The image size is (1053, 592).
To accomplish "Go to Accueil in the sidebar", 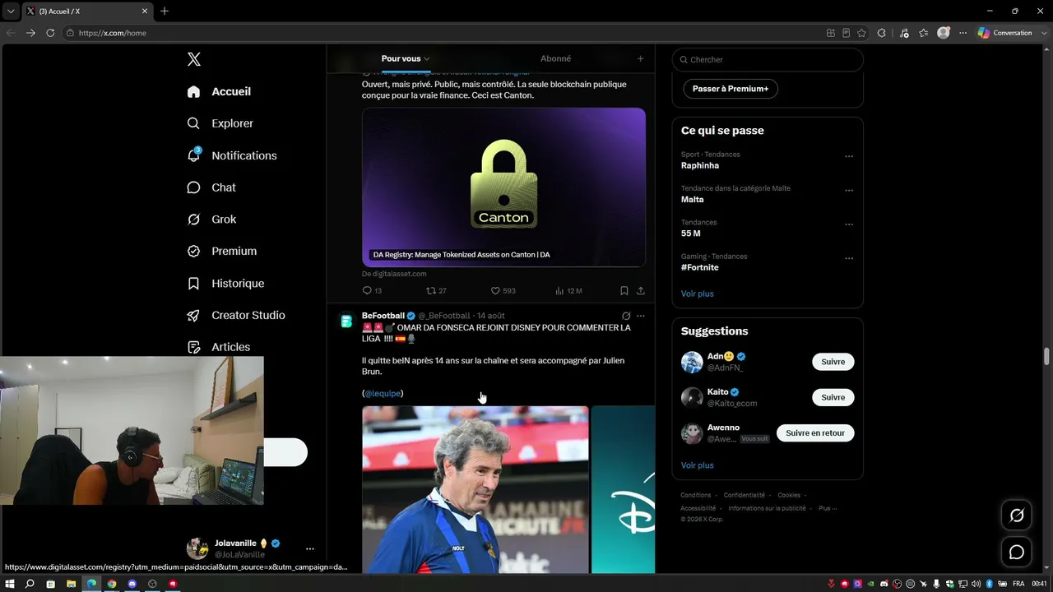I will (219, 91).
